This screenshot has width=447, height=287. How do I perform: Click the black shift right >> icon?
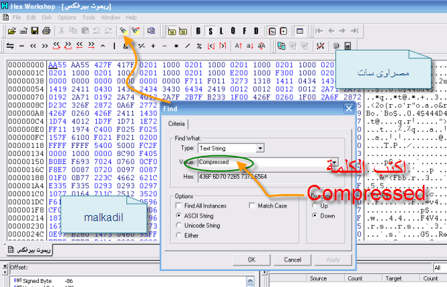tap(45, 46)
